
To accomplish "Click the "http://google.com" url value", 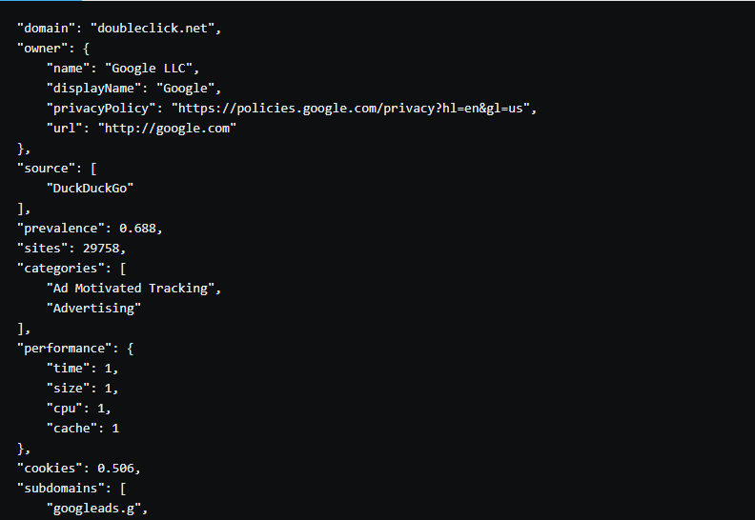I will (167, 129).
